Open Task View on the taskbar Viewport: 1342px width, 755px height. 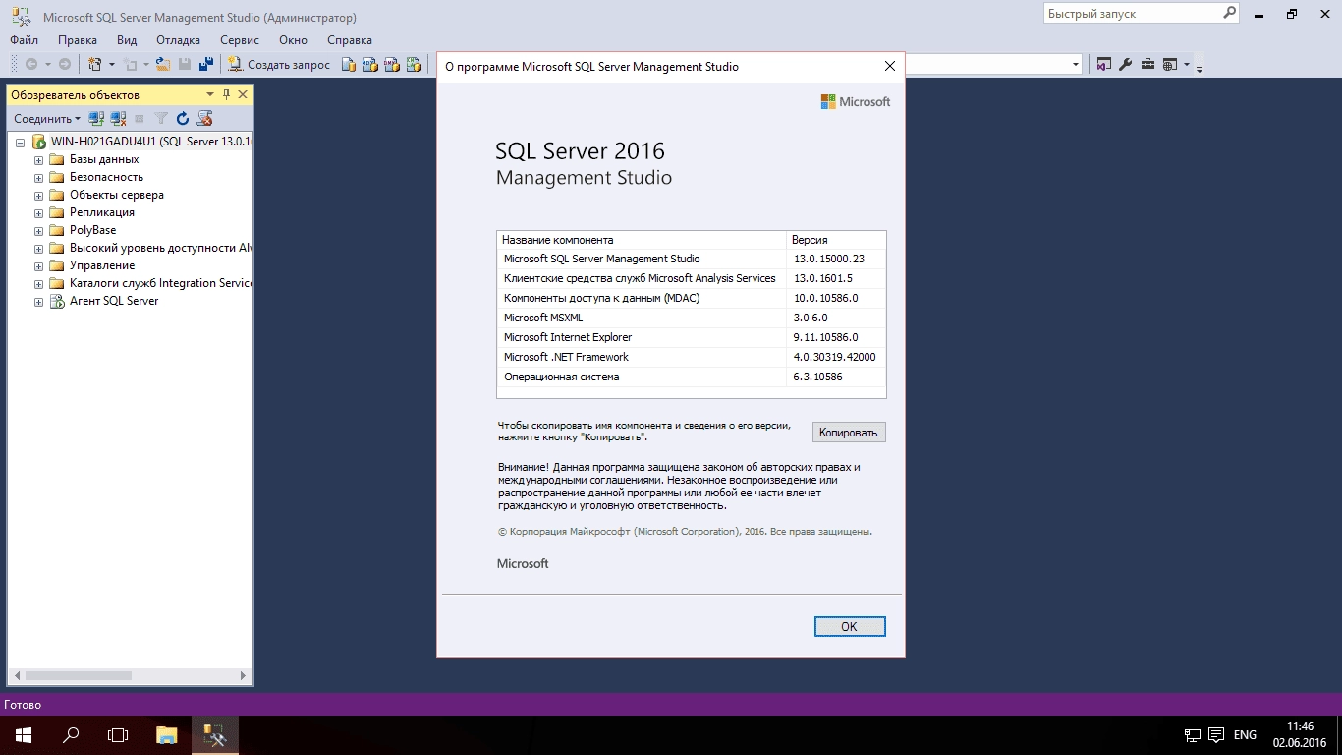(118, 735)
